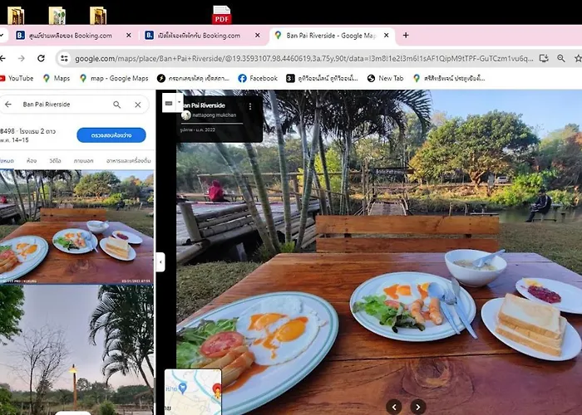This screenshot has height=415, width=582.
Task: Open the Facebook bookmark
Action: point(258,78)
